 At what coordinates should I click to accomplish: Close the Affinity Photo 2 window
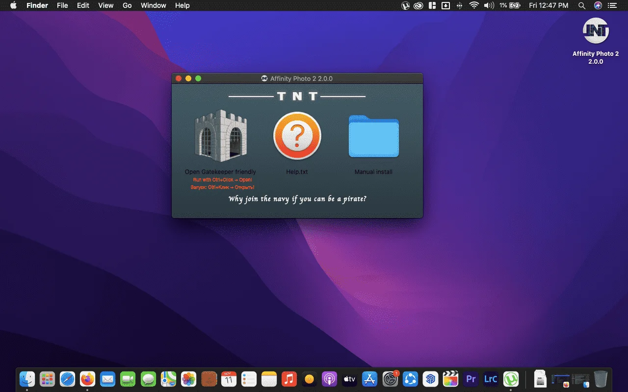coord(179,78)
